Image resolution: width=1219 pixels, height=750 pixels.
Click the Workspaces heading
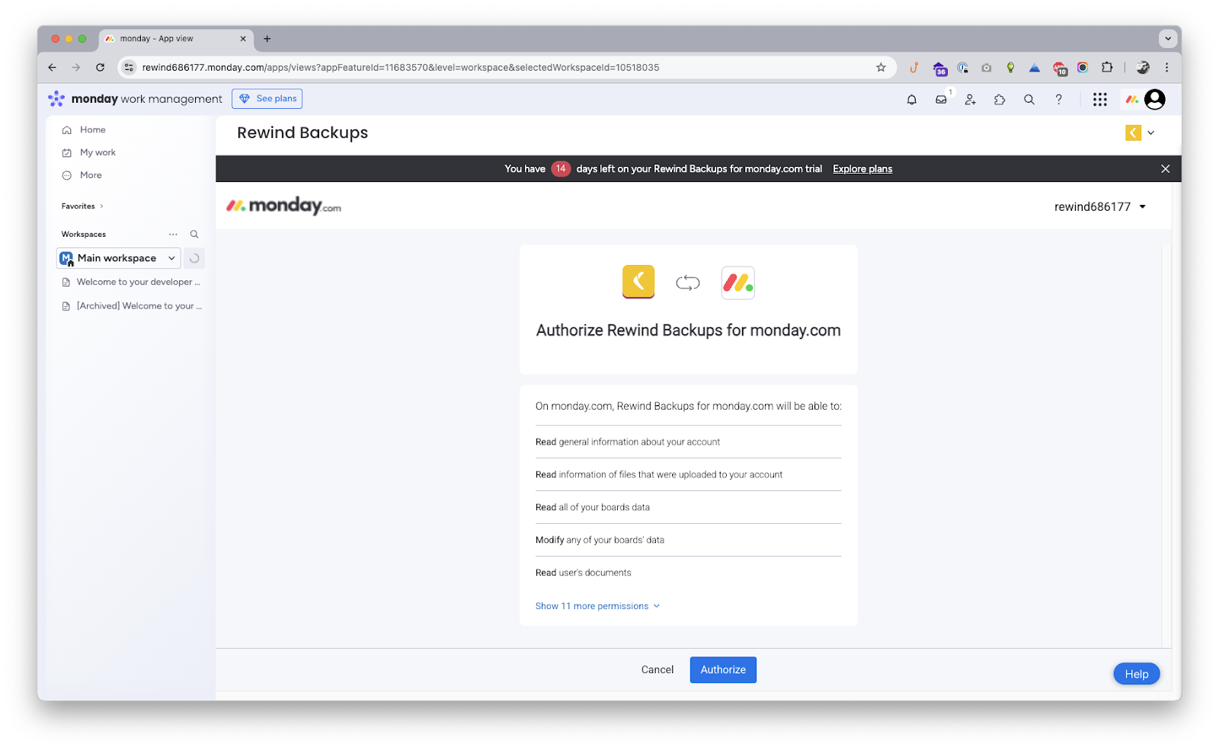84,235
